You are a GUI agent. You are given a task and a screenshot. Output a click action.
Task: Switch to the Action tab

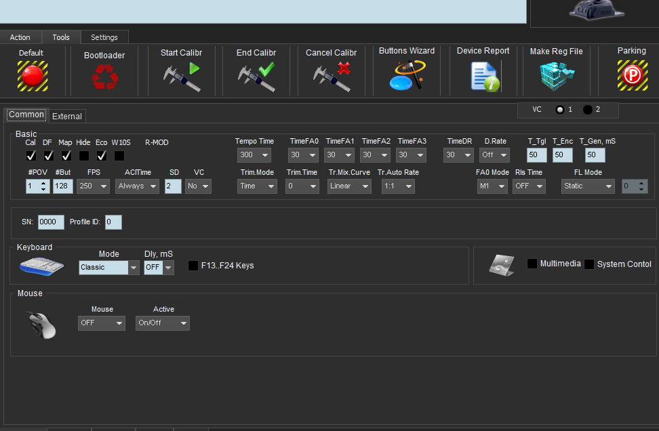click(x=20, y=37)
